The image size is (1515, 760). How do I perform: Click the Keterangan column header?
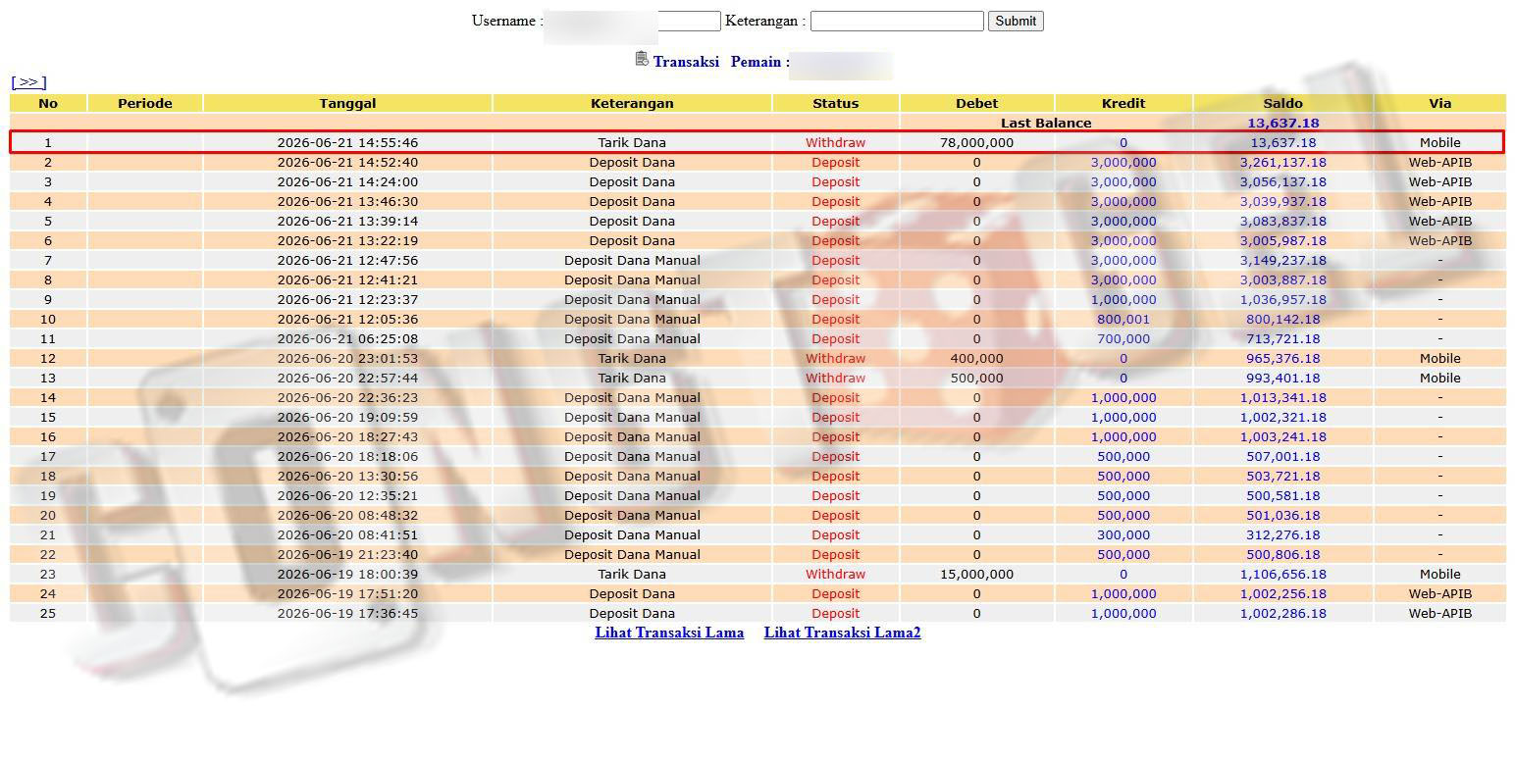click(x=632, y=103)
